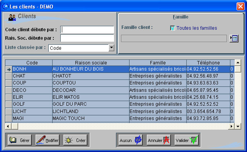Select the MAGIC TOUCH client row
Screen dimensions: 247x152
tap(120, 118)
